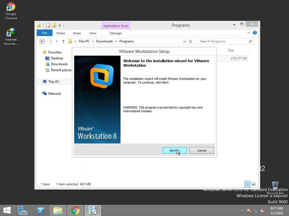Click the Properties quick access icon
Viewport: 289px width, 216px height.
(48, 25)
